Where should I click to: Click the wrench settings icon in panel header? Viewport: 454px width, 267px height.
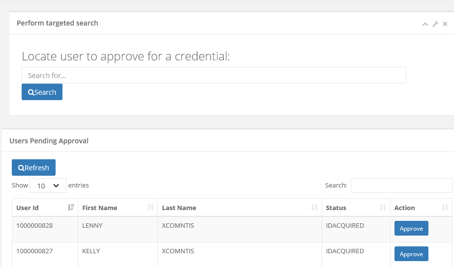[x=435, y=24]
